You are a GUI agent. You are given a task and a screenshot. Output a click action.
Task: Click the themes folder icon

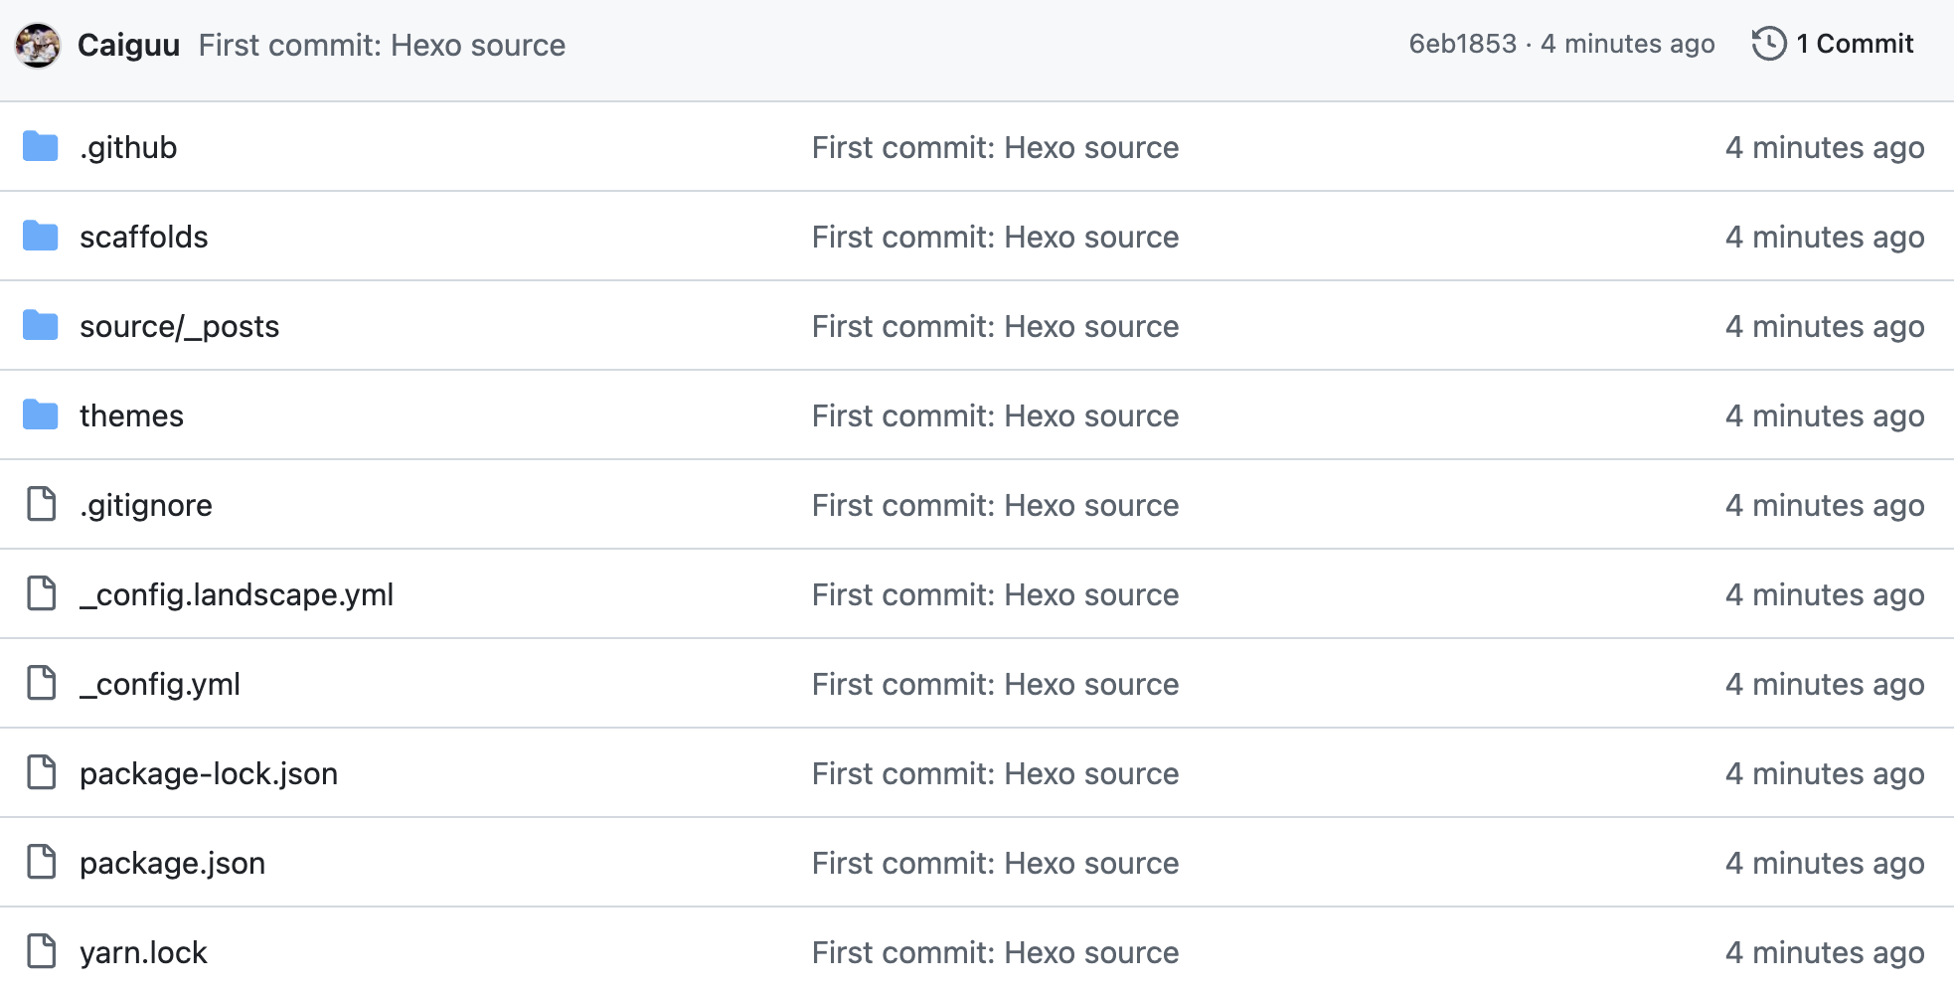coord(41,415)
